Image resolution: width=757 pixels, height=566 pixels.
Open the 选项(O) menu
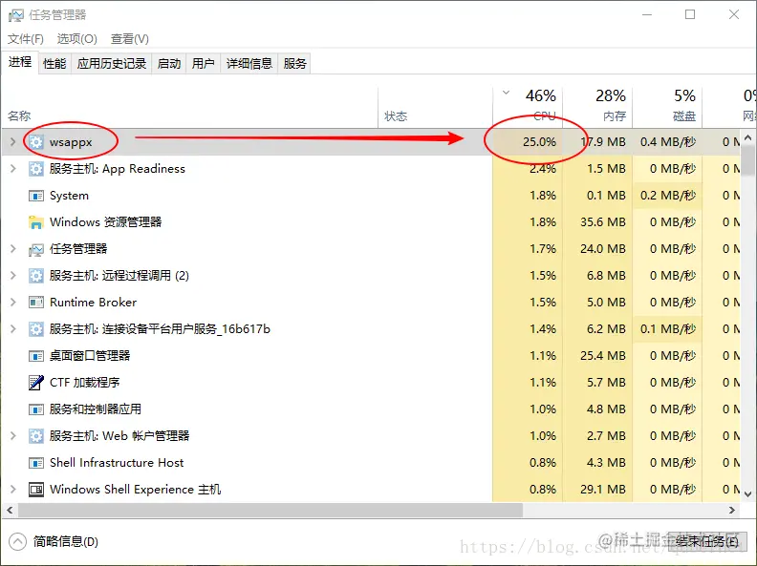[76, 38]
